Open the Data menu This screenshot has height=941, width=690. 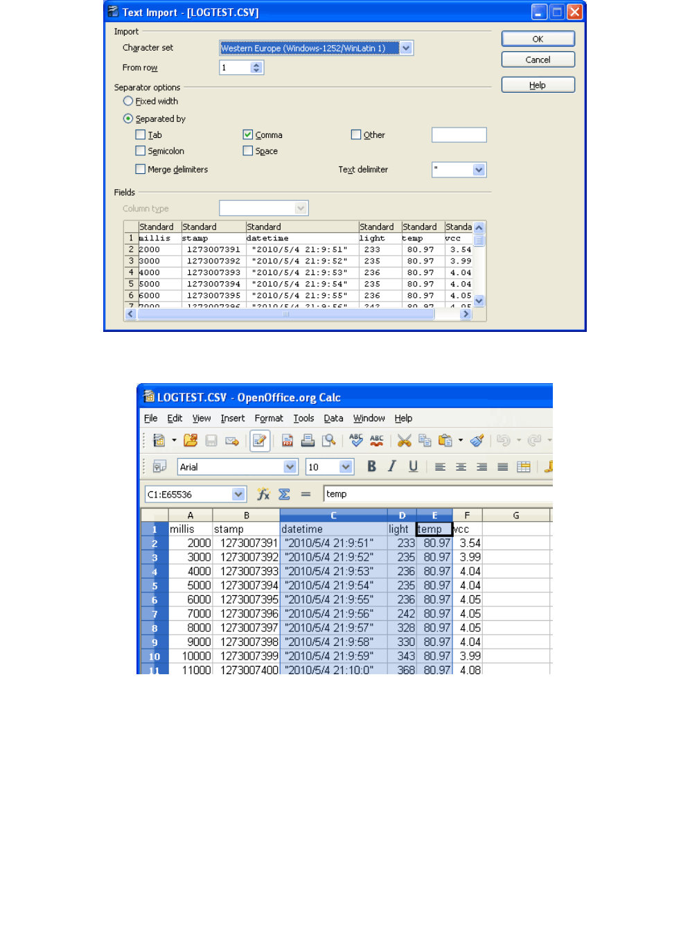tap(333, 419)
